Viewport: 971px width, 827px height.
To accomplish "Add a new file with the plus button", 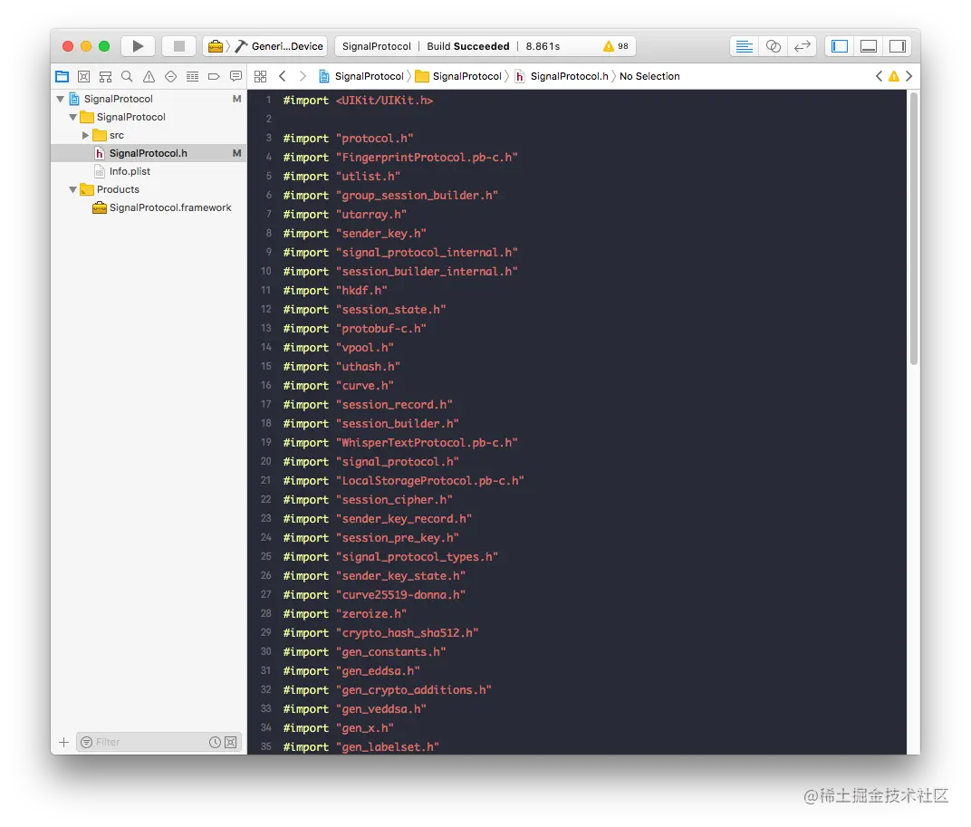I will click(63, 742).
